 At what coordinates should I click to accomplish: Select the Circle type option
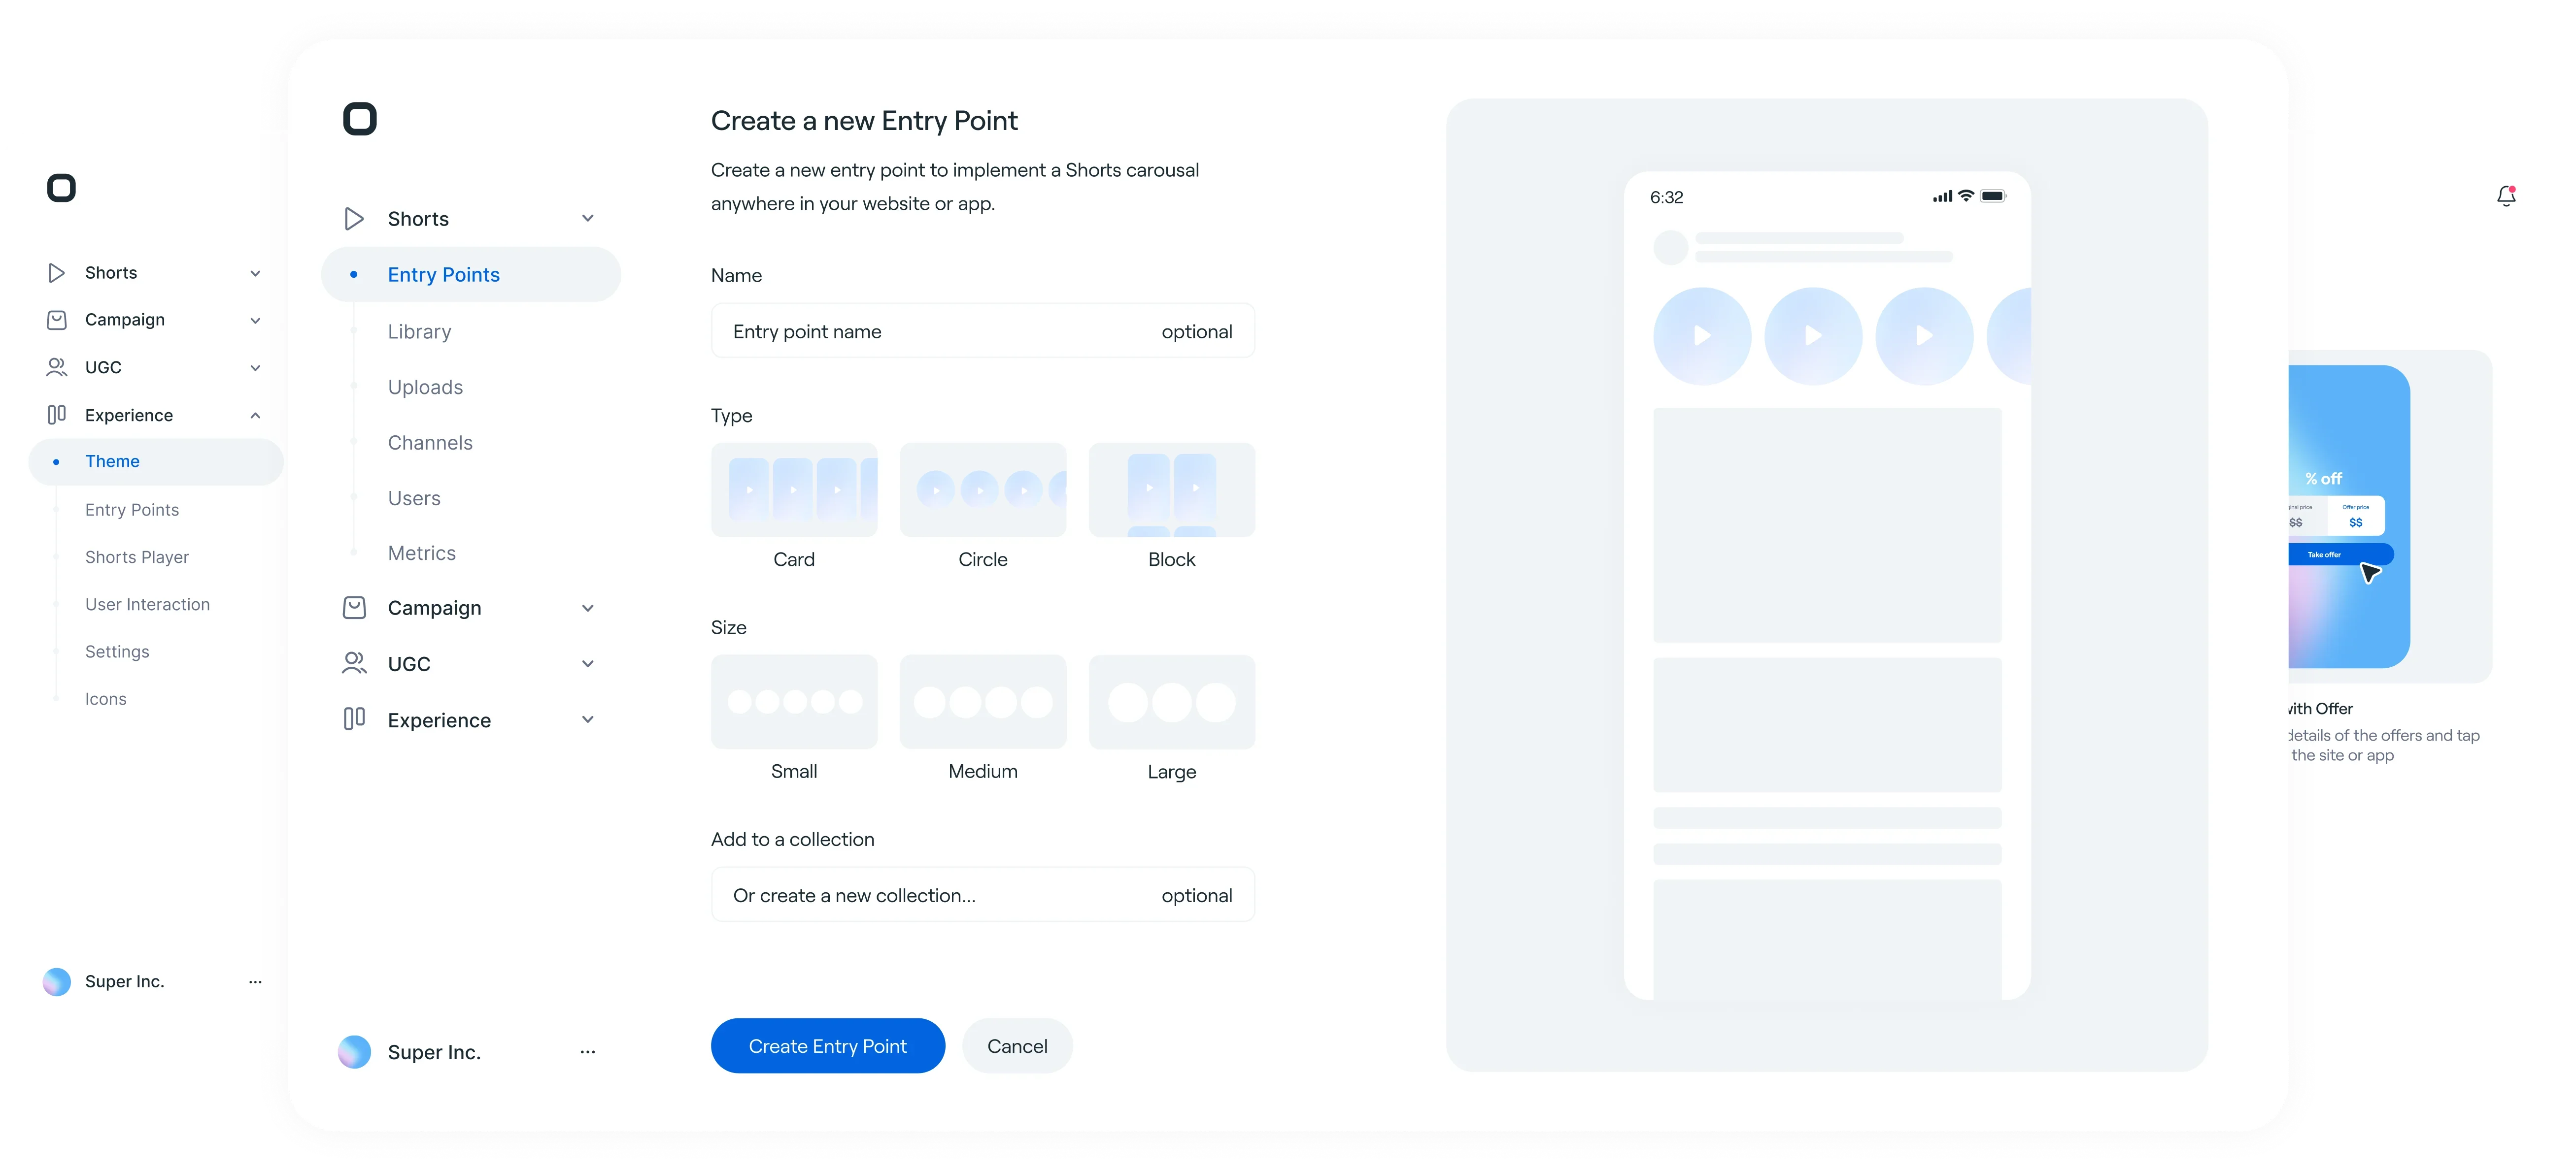[982, 490]
